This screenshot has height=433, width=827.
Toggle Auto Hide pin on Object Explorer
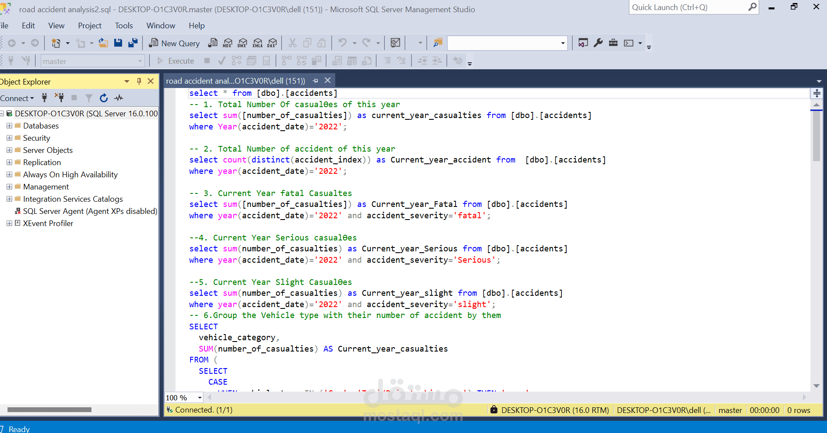(x=139, y=81)
